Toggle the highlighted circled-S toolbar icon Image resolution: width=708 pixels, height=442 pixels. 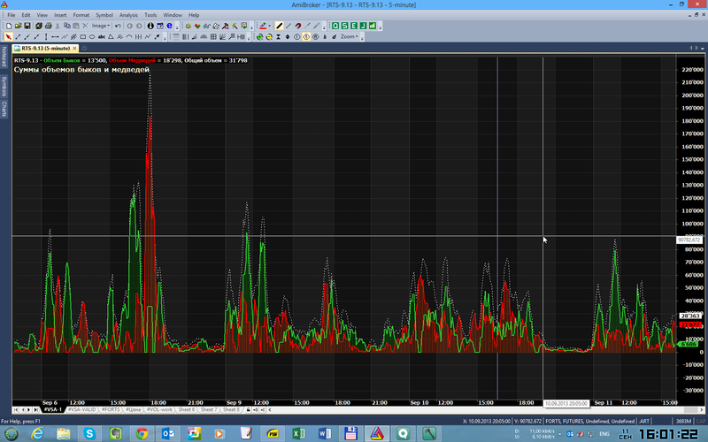click(306, 36)
